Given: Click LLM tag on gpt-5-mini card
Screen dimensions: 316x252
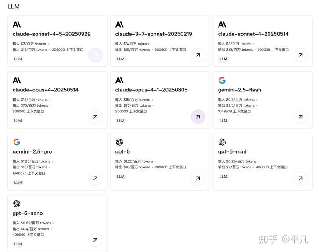Looking at the screenshot, I should click(x=223, y=177).
